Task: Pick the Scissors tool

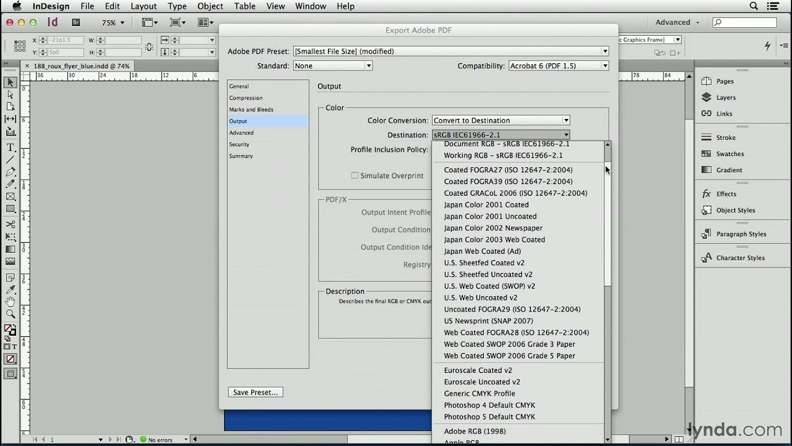Action: (11, 224)
